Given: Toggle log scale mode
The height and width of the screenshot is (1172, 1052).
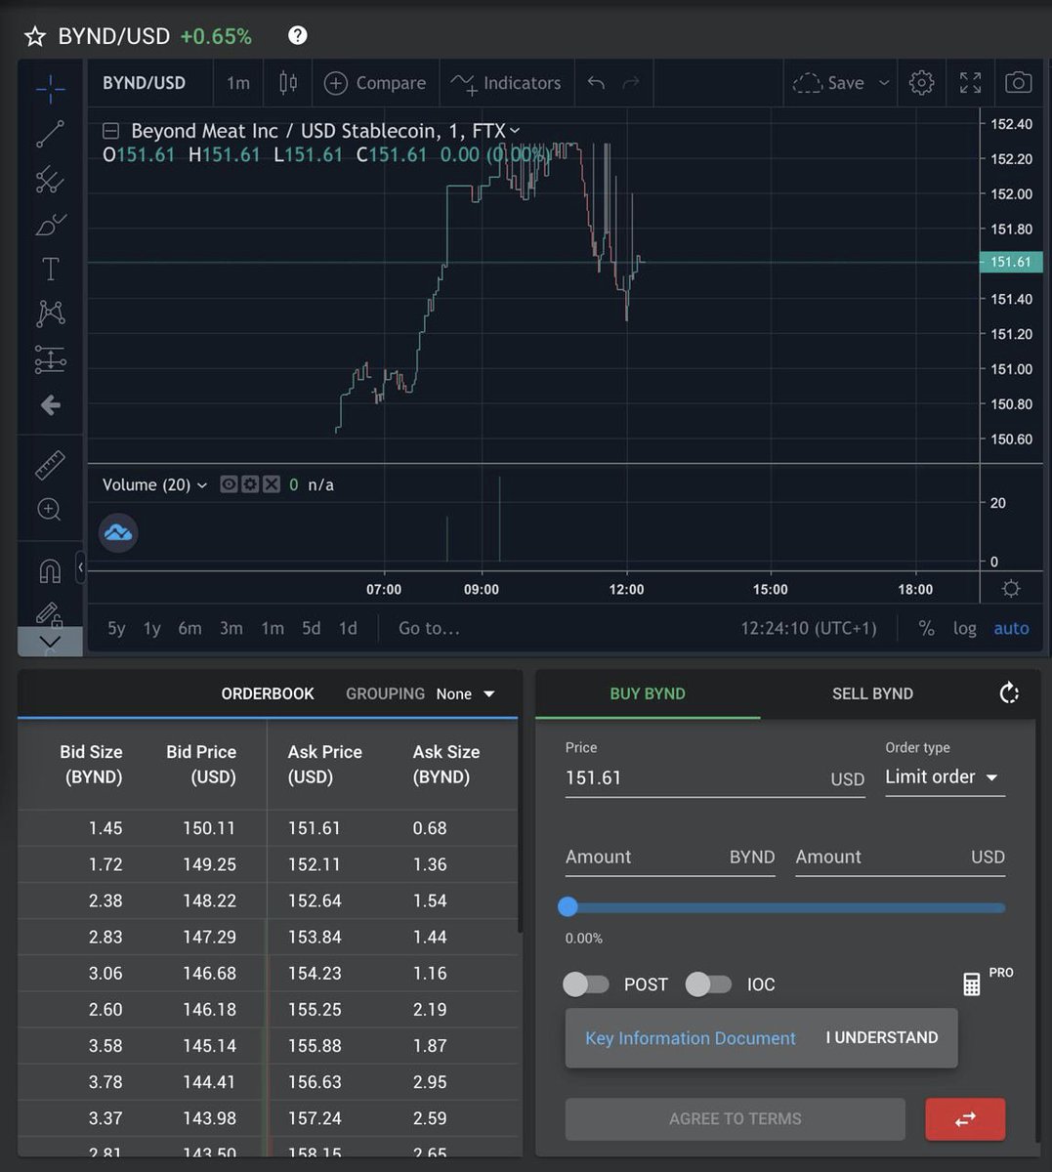Looking at the screenshot, I should tap(965, 628).
